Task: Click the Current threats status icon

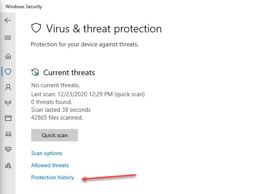Action: (35, 72)
